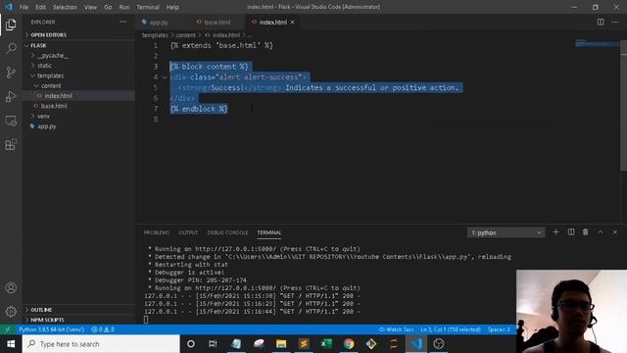Open the Search view in activity bar
The height and width of the screenshot is (353, 627).
pos(11,48)
